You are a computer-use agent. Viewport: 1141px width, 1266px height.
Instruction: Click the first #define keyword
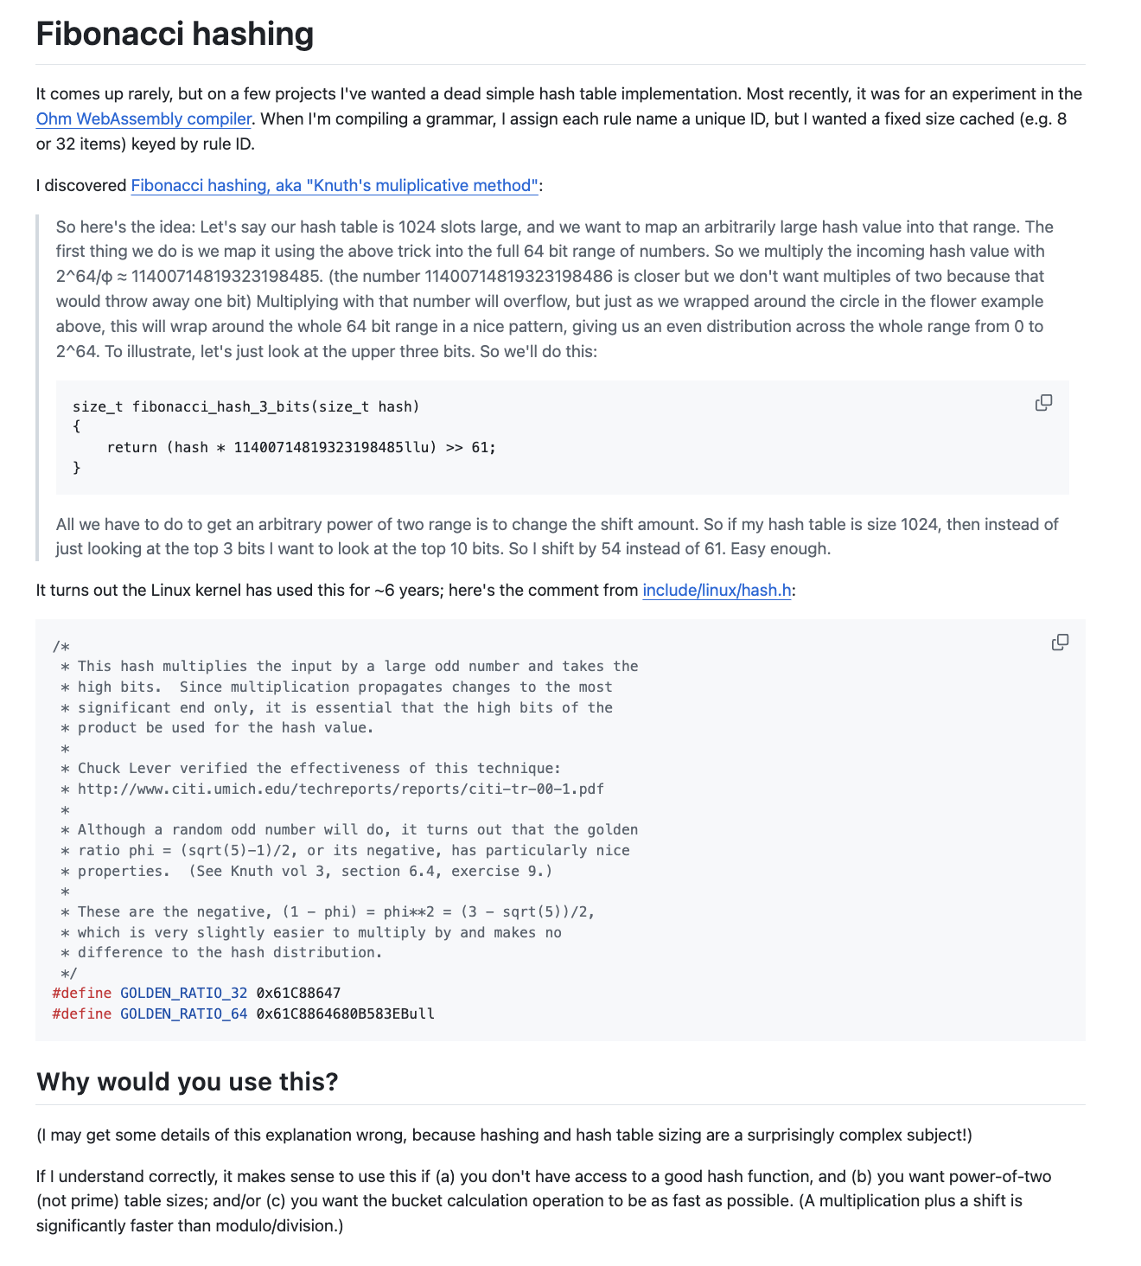tap(81, 994)
